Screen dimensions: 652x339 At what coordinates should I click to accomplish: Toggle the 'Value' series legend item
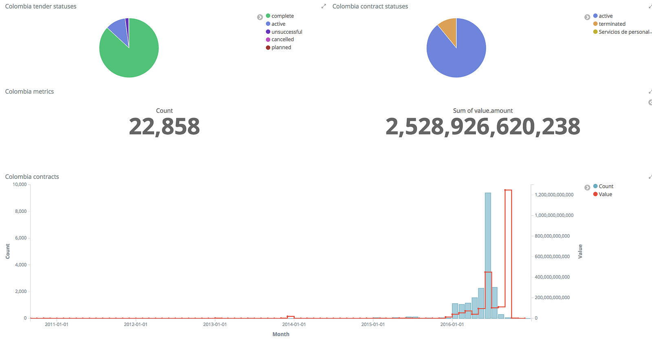tap(603, 194)
